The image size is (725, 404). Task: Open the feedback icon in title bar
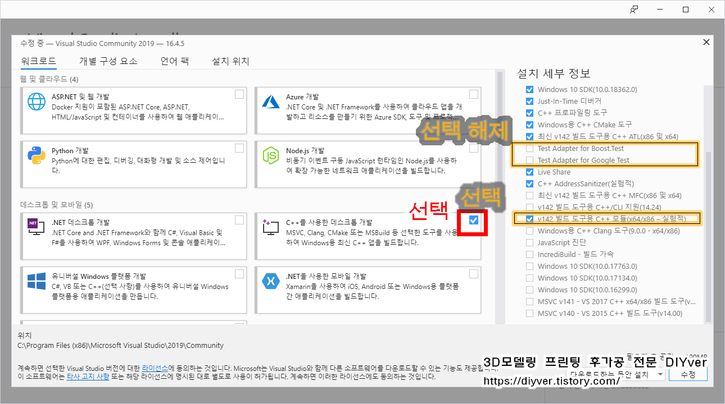(x=634, y=10)
